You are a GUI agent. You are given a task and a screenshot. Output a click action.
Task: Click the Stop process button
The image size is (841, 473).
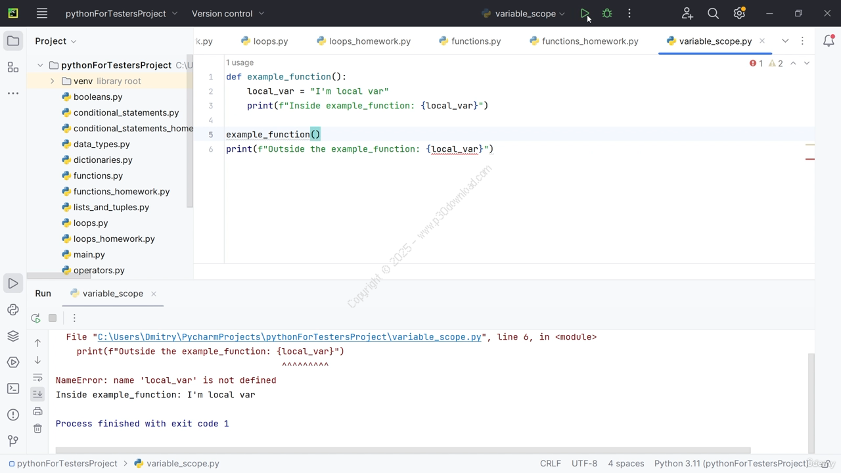53,318
